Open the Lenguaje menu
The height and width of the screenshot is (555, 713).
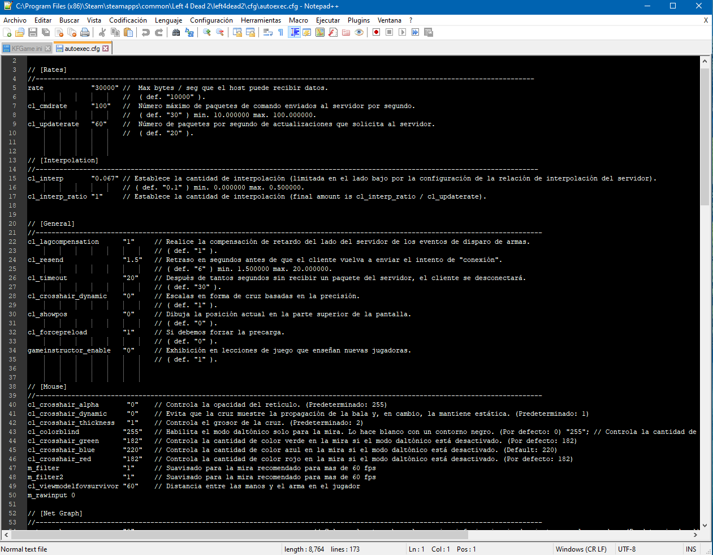168,20
